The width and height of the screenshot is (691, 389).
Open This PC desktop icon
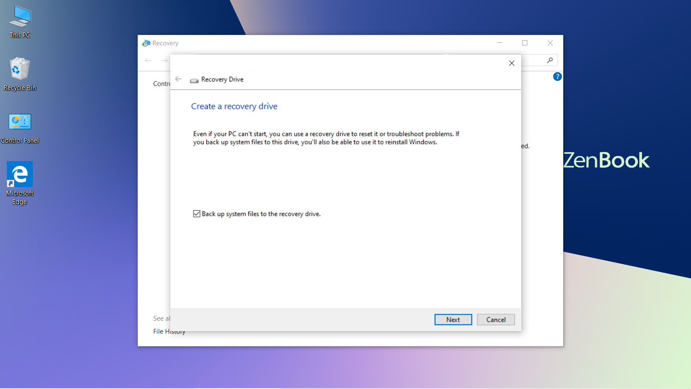20,22
